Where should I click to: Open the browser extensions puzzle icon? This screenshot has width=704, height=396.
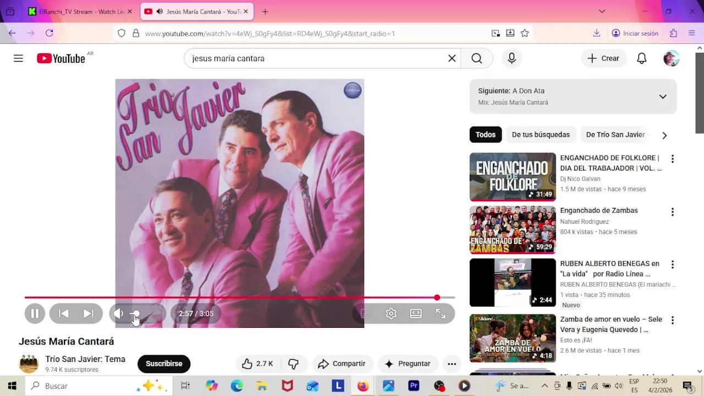(673, 33)
